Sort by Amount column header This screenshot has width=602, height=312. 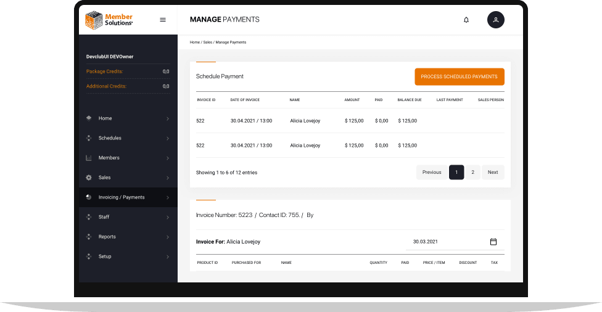click(352, 100)
